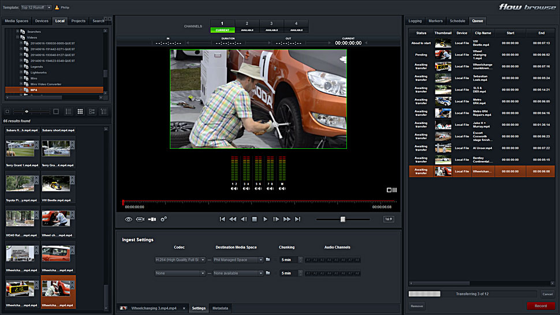This screenshot has height=315, width=560.
Task: Click the Stop playback button
Action: (255, 219)
